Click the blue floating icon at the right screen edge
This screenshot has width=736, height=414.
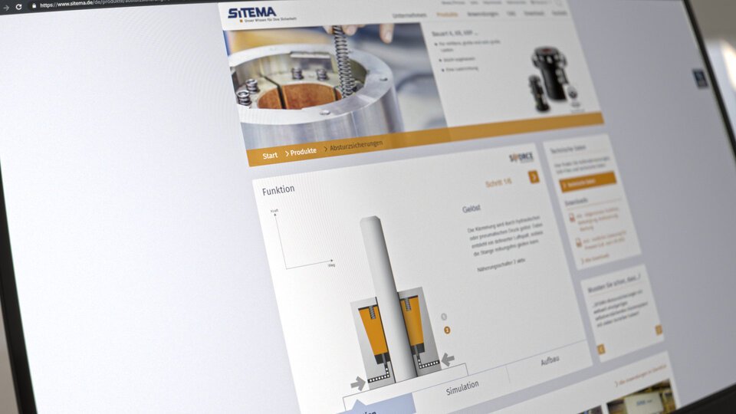700,77
